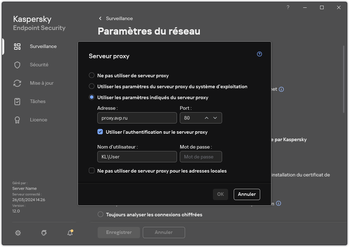Click the Mot de passe field

[201, 156]
